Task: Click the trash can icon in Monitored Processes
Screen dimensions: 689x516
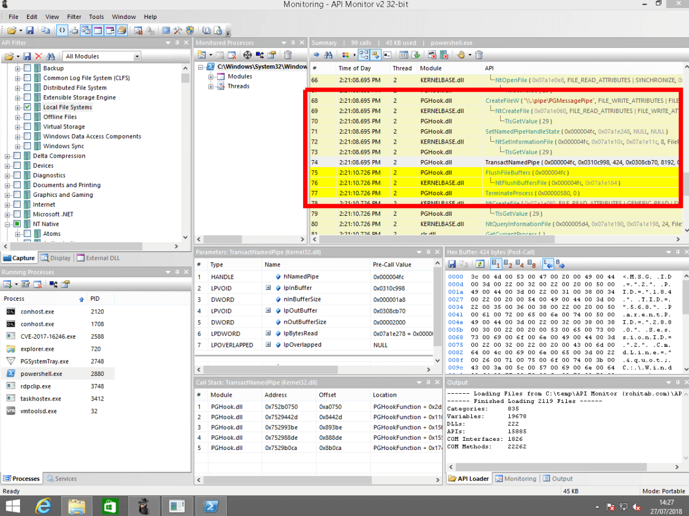Action: click(288, 55)
